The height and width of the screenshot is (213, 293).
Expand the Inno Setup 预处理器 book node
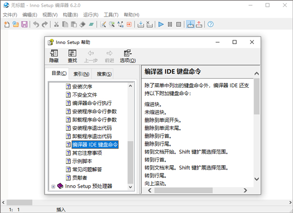point(53,186)
